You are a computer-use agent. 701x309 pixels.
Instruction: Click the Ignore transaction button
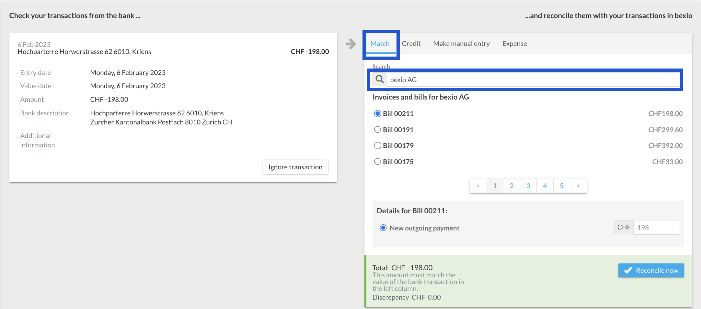point(295,167)
